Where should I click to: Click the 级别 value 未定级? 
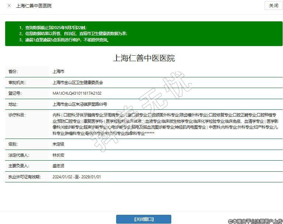tap(58, 144)
